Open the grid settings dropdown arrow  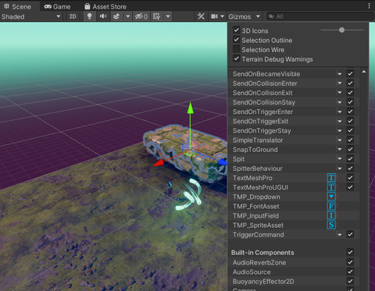tap(168, 16)
